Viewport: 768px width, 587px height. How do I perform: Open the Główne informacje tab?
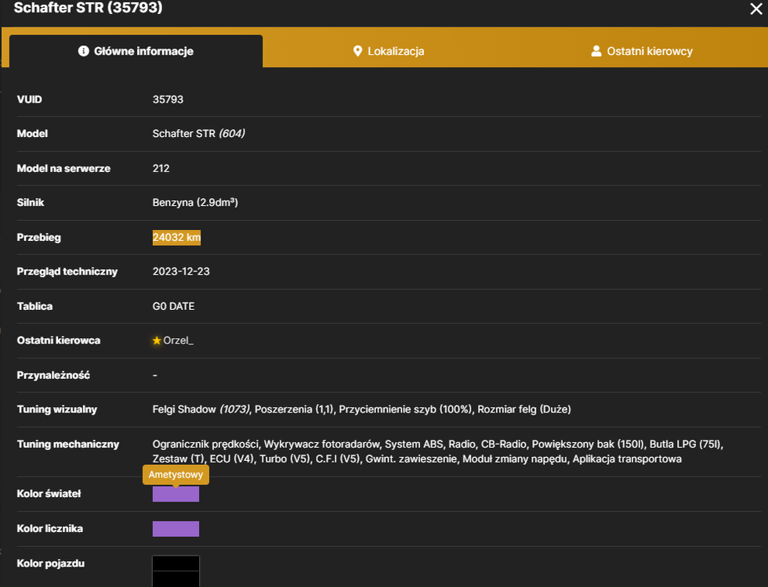click(x=136, y=51)
